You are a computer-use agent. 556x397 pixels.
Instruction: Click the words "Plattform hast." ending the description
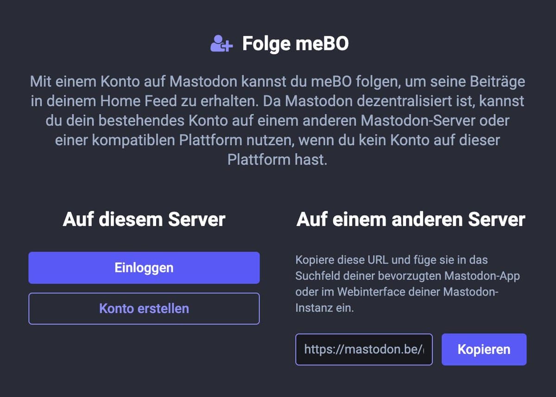tap(278, 160)
